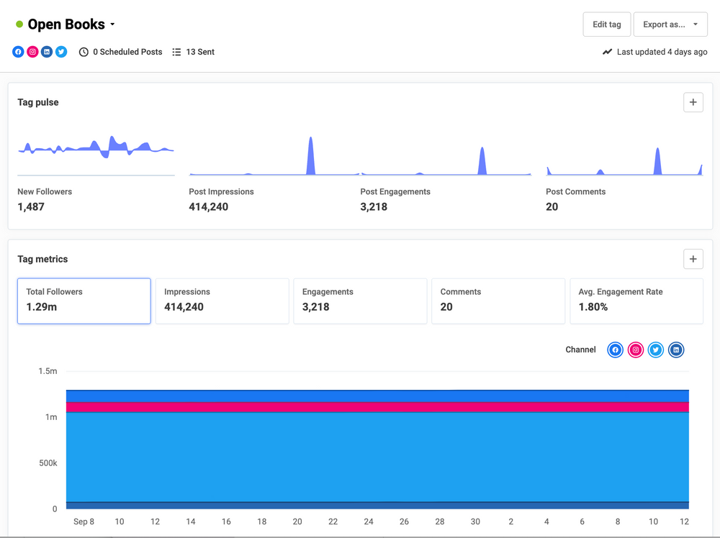Toggle the Instagram channel filter on the chart
The height and width of the screenshot is (538, 720).
pos(635,350)
